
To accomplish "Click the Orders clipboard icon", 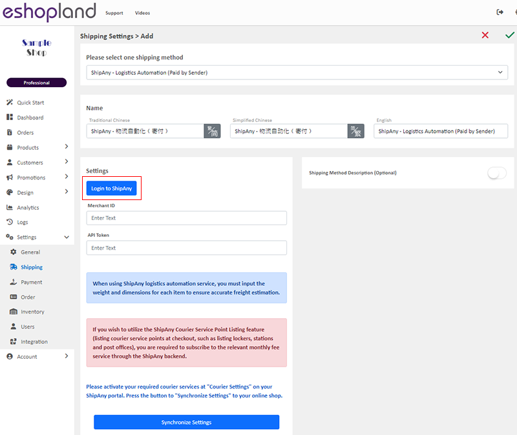I will tap(10, 132).
